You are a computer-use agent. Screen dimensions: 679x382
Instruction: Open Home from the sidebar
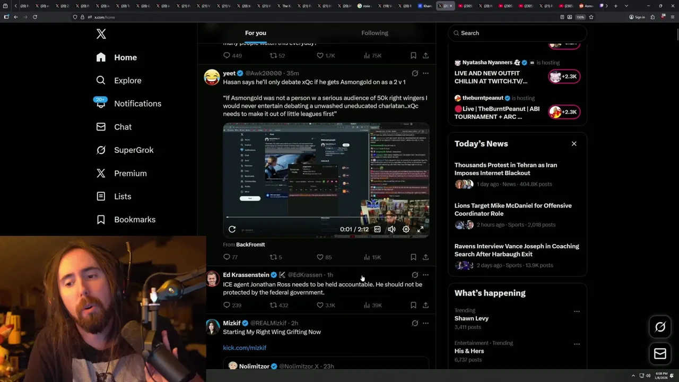(117, 57)
